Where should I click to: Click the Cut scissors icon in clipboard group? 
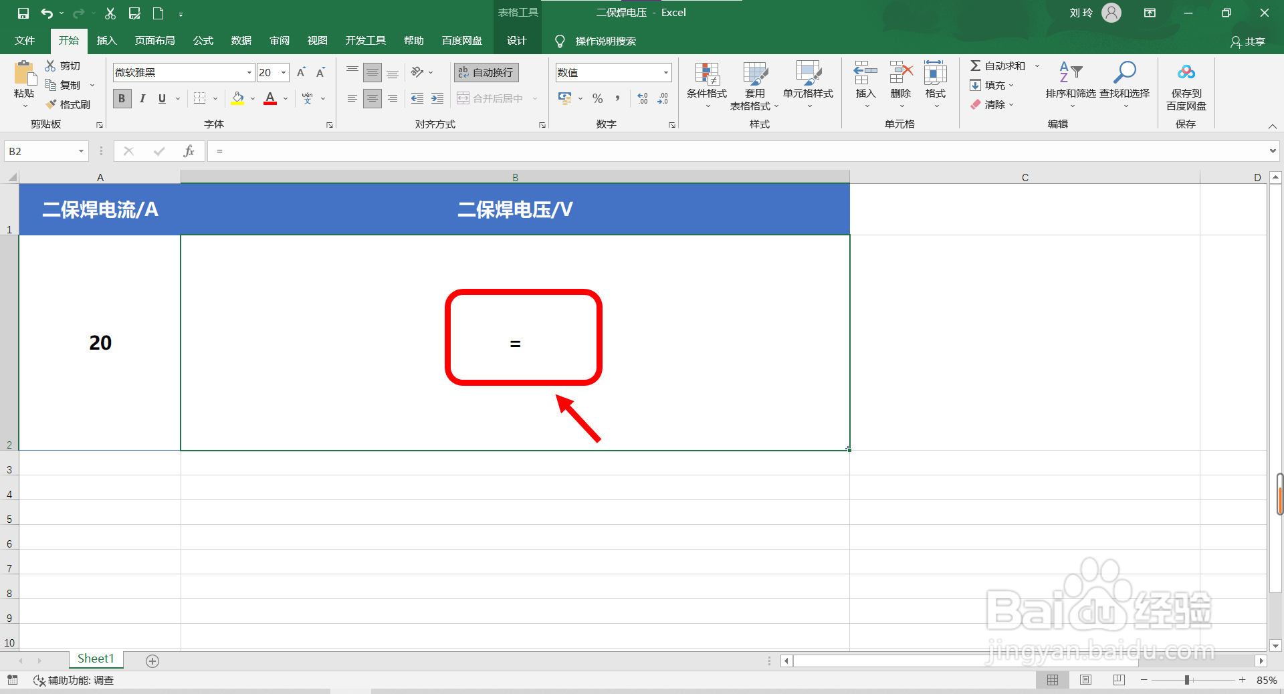pos(50,66)
